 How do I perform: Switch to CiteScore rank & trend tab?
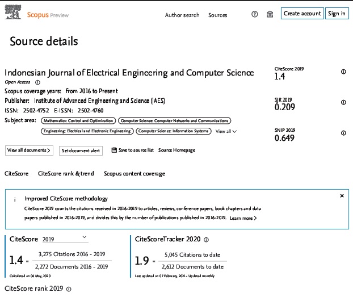pyautogui.click(x=66, y=174)
